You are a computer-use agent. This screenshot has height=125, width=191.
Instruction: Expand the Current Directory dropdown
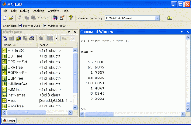pyautogui.click(x=157, y=18)
